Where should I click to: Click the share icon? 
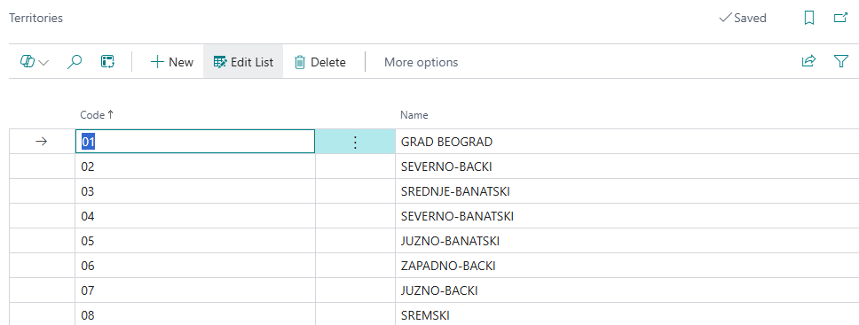(x=808, y=61)
